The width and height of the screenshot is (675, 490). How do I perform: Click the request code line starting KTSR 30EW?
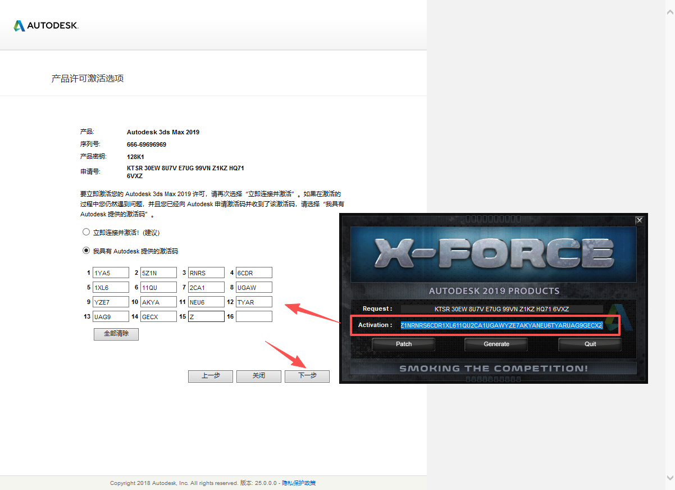coord(185,169)
